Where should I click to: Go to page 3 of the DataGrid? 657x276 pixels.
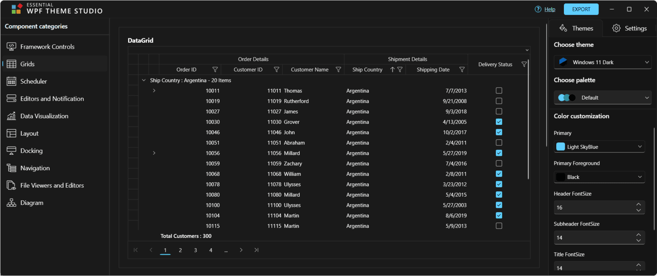[195, 250]
